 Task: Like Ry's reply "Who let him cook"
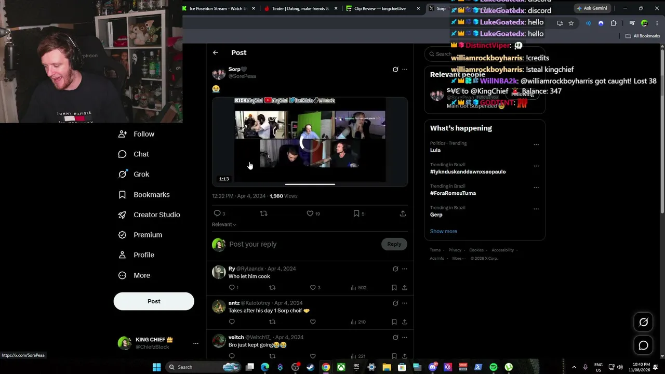313,288
